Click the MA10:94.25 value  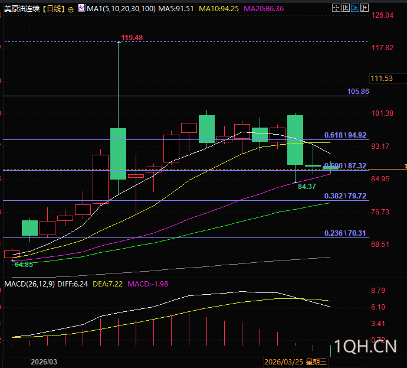[219, 9]
